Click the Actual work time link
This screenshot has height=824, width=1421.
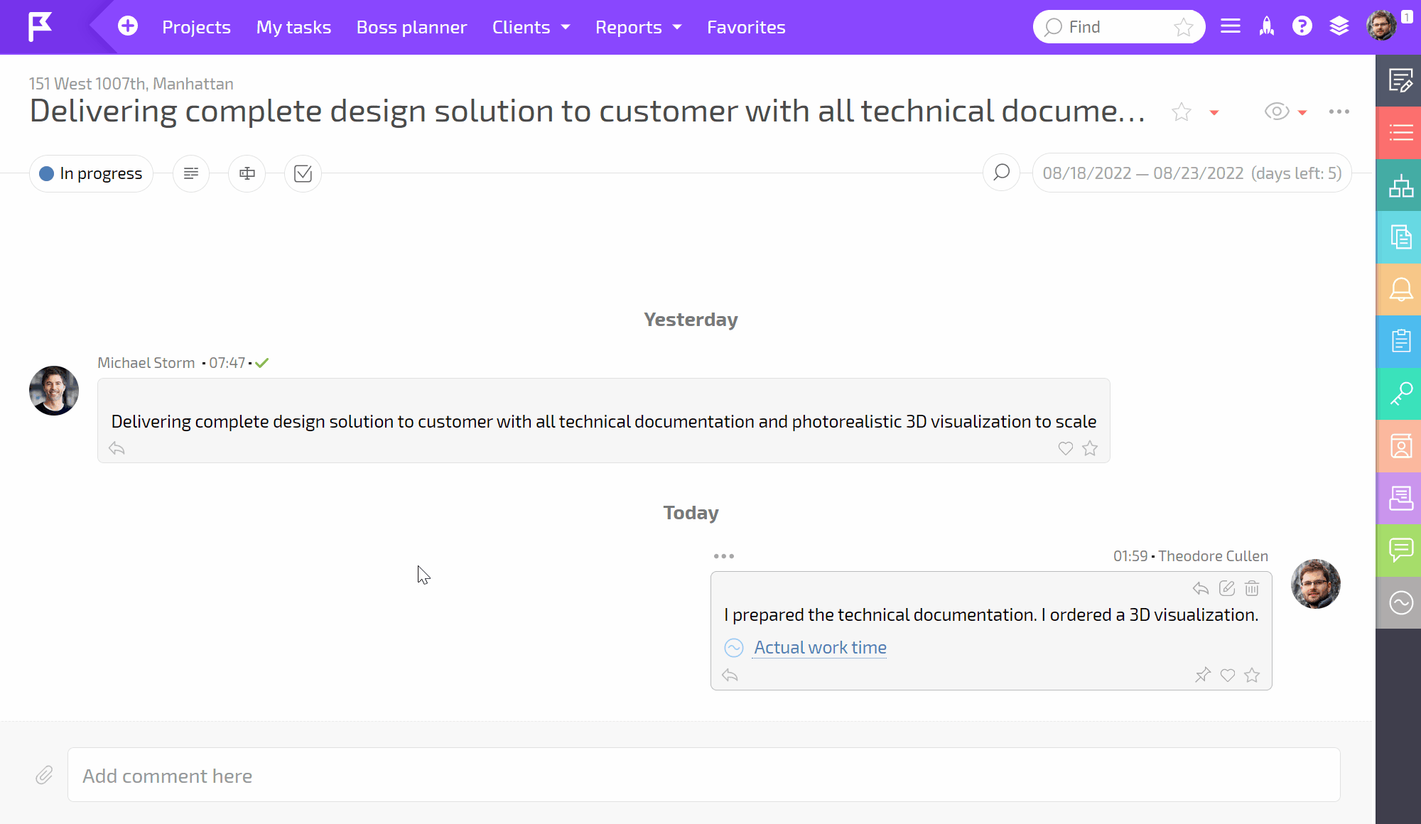click(x=819, y=647)
